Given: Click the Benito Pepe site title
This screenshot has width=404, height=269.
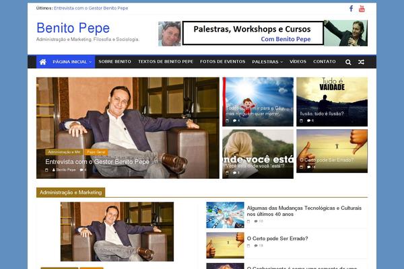Looking at the screenshot, I should (73, 28).
